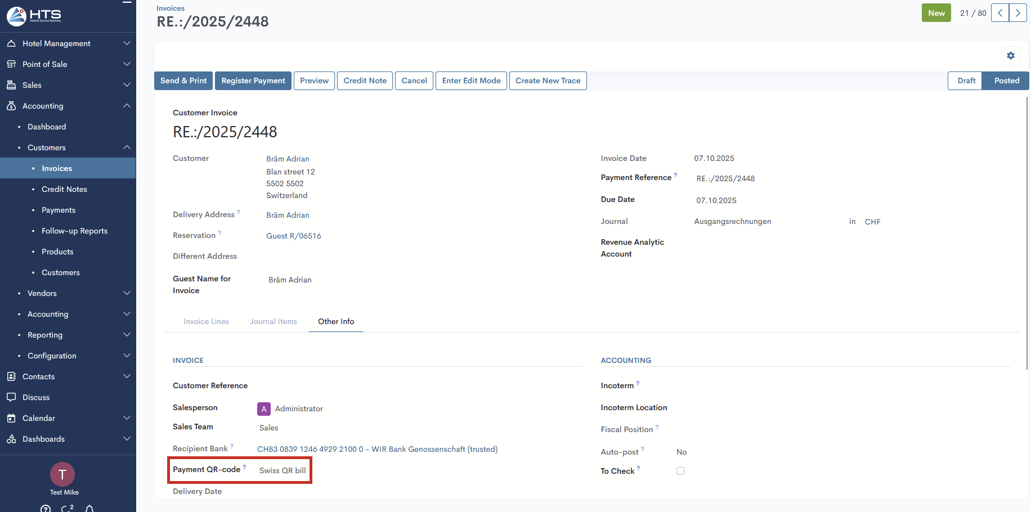
Task: Open the Guest R/06516 reservation link
Action: [x=294, y=236]
